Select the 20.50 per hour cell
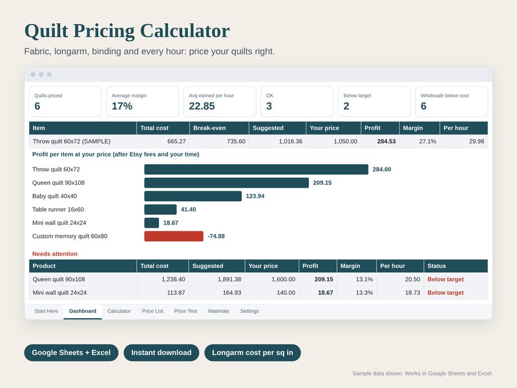 400,279
